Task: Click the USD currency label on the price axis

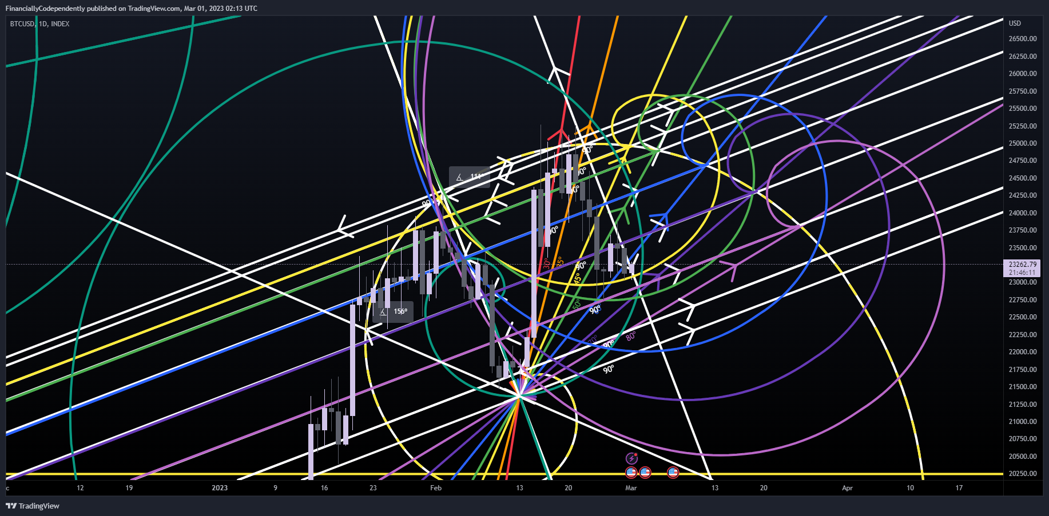Action: tap(1015, 23)
